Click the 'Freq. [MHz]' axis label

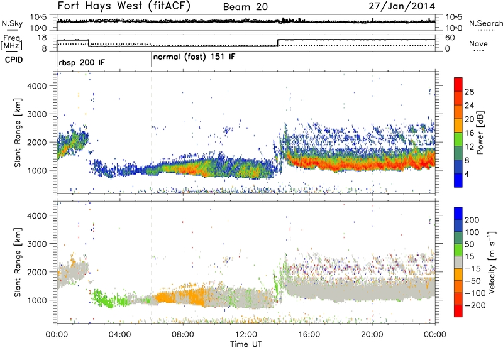pyautogui.click(x=12, y=43)
